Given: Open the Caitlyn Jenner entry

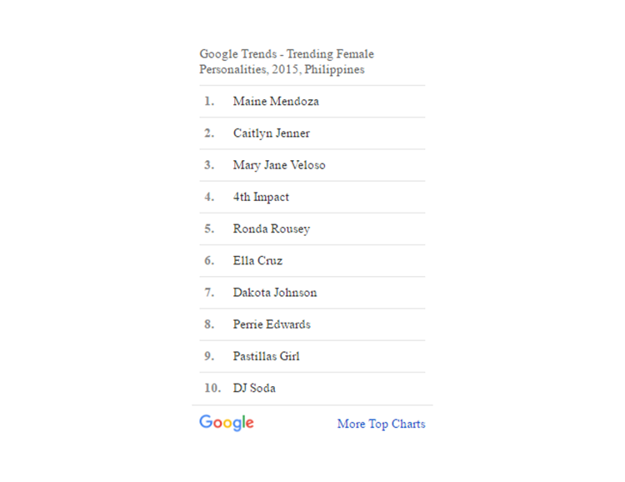Looking at the screenshot, I should click(271, 133).
